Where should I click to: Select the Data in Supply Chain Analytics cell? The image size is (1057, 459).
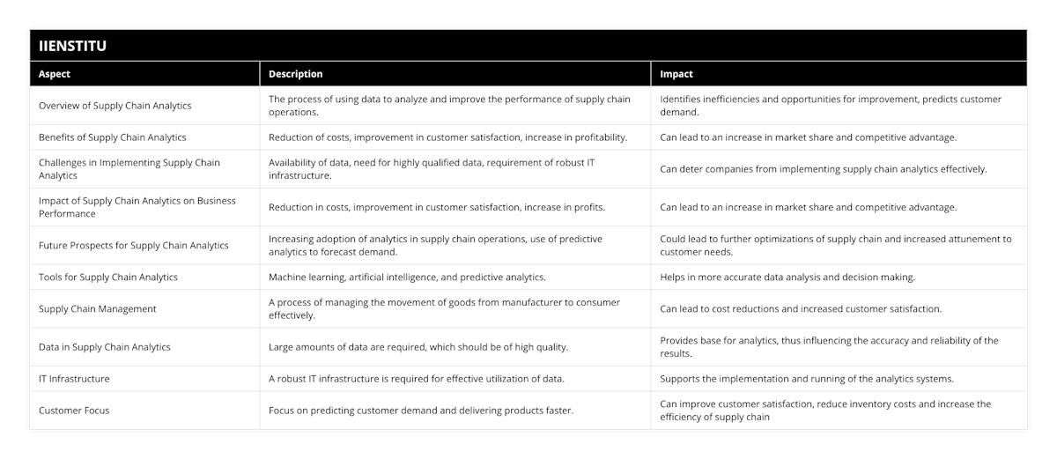(105, 347)
